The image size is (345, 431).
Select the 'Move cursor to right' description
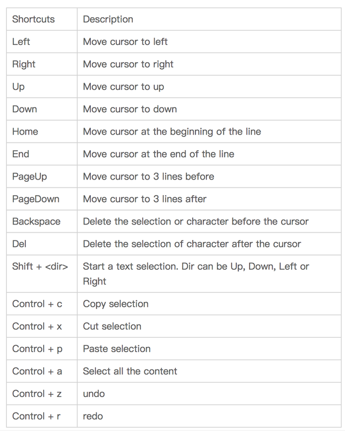[128, 64]
